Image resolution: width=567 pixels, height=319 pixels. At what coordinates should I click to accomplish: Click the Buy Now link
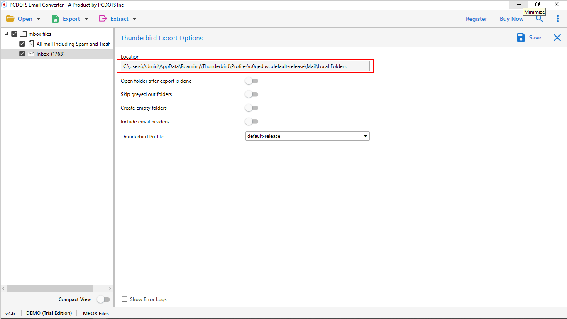[512, 19]
